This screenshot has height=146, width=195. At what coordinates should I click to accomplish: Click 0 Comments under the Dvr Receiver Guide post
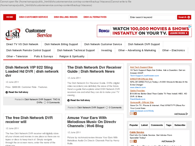click(115, 108)
